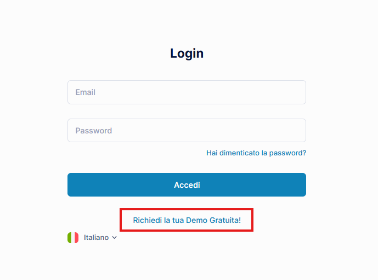Request the free demo via Demo Gratuita
378x280 pixels.
point(187,220)
